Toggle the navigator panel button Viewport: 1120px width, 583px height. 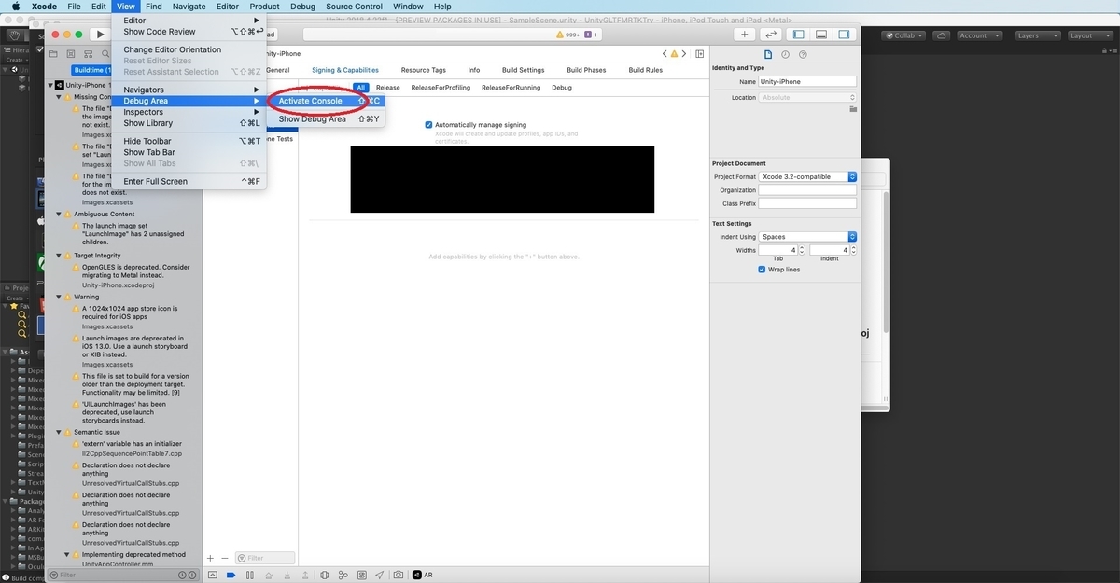tap(798, 35)
